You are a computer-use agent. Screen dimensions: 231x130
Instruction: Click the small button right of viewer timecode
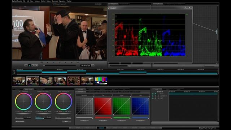click(93, 65)
